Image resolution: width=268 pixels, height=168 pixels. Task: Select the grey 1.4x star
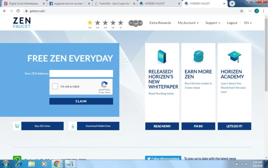pos(97,22)
